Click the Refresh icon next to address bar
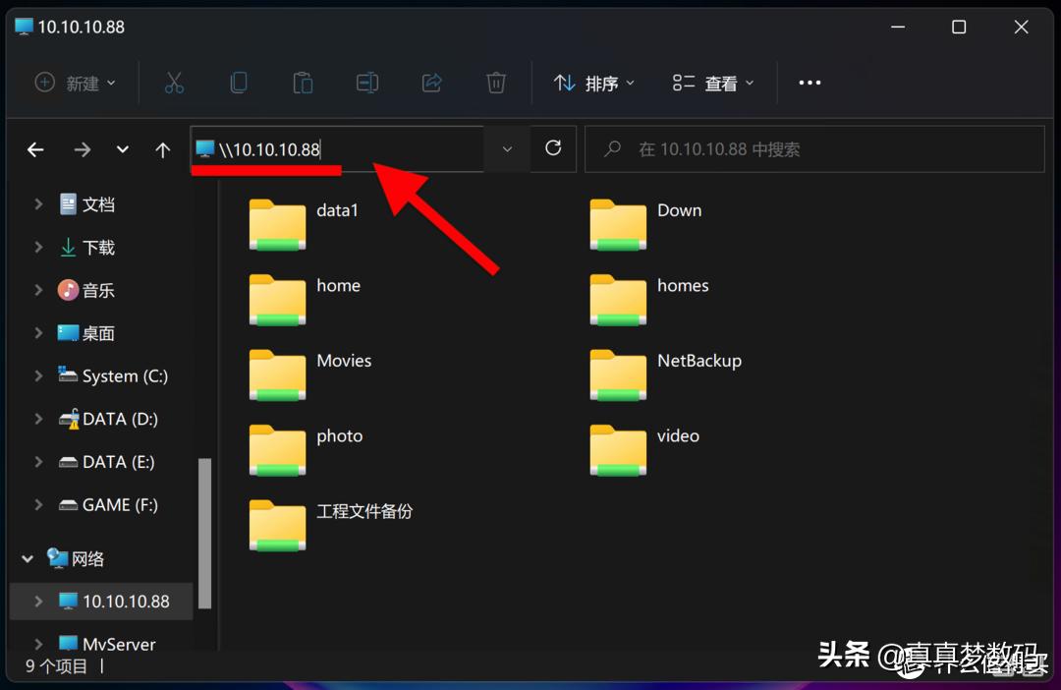Viewport: 1061px width, 690px height. [553, 148]
